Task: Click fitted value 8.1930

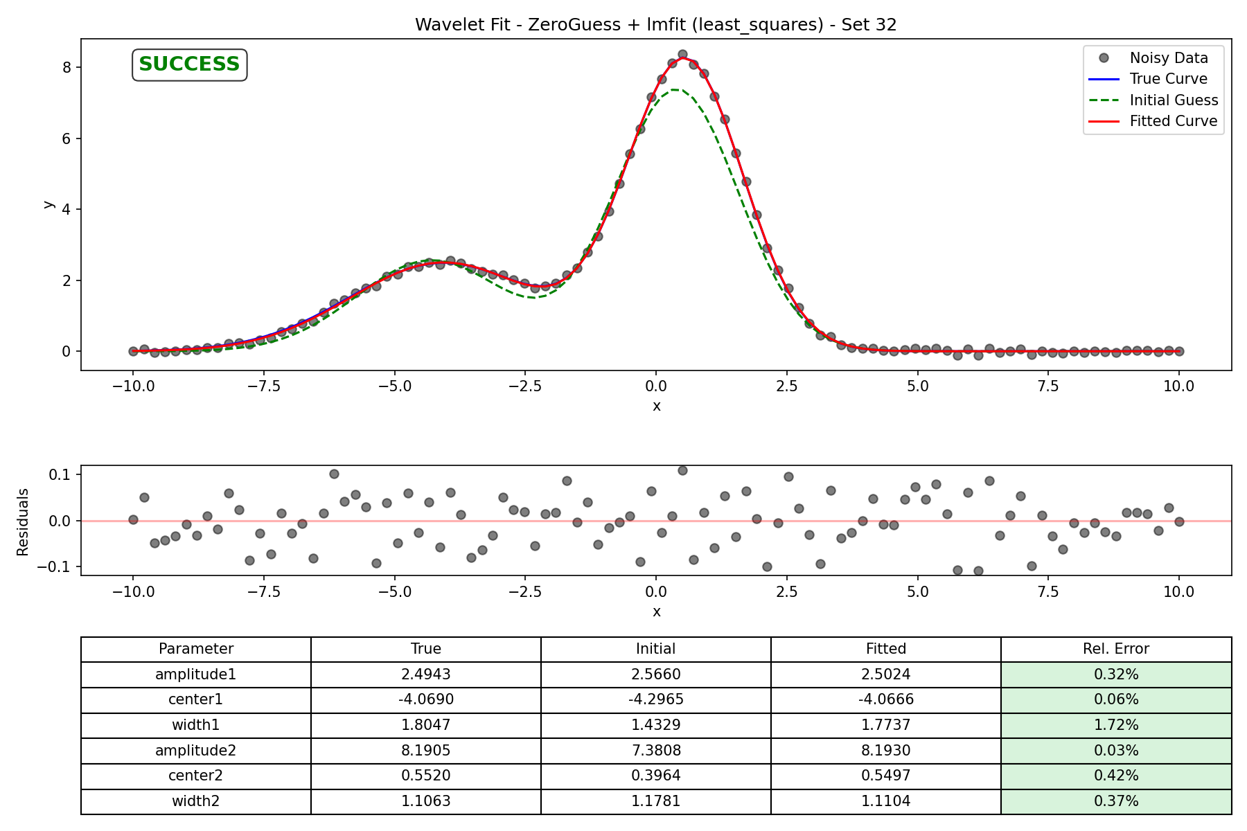Action: pos(886,751)
